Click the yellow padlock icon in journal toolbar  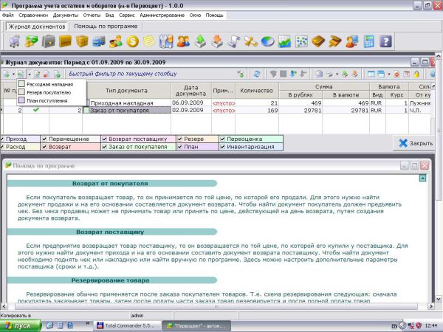(x=416, y=74)
